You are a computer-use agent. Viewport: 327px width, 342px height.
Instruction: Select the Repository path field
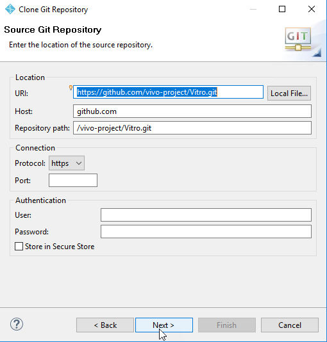[192, 128]
